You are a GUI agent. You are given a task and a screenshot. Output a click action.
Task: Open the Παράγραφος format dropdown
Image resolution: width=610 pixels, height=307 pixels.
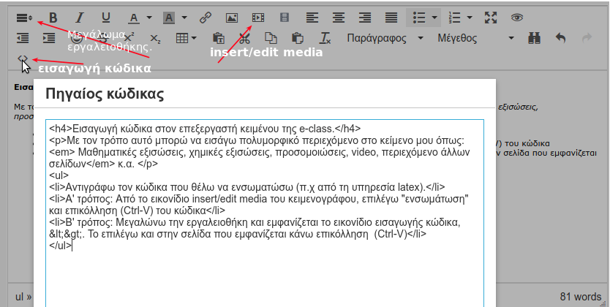pos(385,38)
